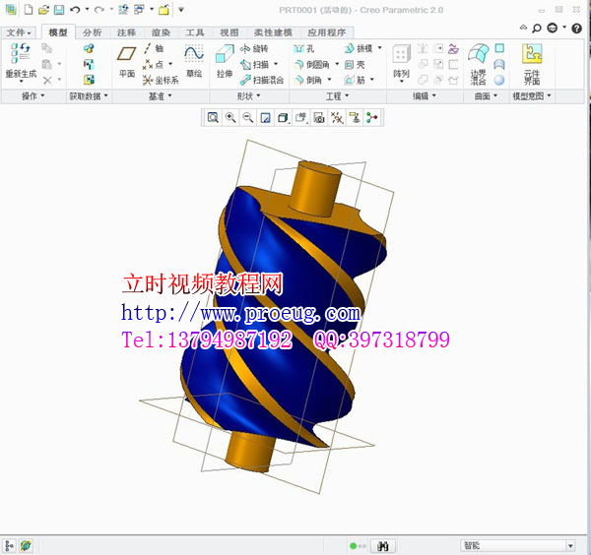Choose the 轴 datum axis tool
The image size is (591, 555).
[154, 48]
